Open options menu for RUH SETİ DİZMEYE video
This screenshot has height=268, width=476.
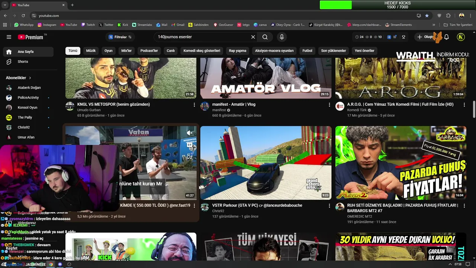[464, 206]
